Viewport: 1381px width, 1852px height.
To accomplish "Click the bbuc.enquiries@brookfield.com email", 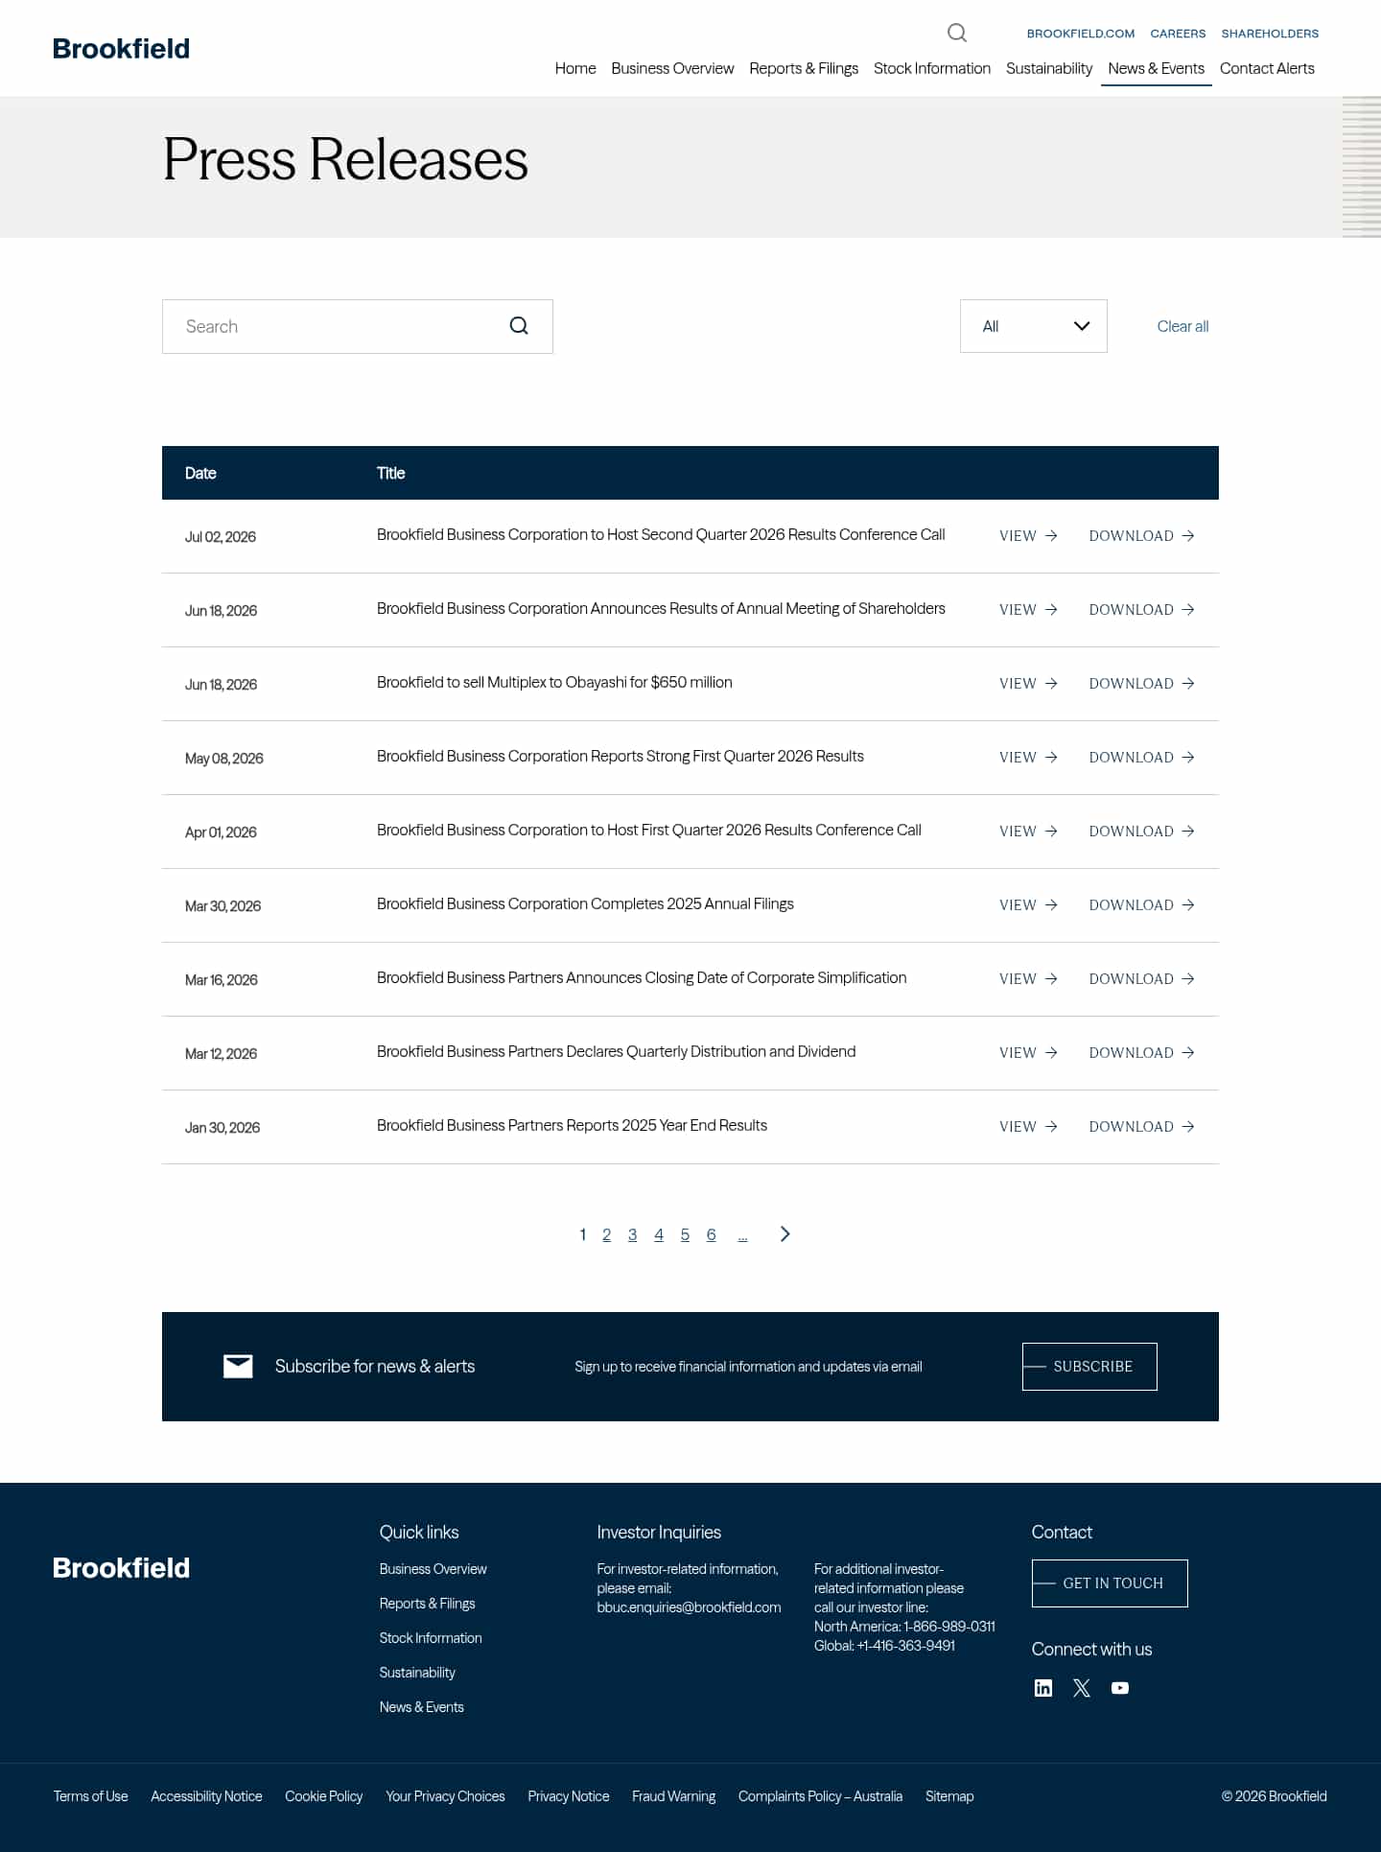I will point(689,1607).
